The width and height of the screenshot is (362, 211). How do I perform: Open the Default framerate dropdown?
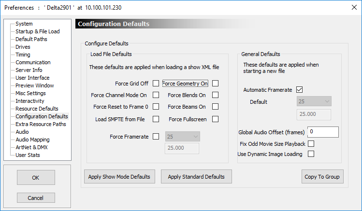point(314,101)
